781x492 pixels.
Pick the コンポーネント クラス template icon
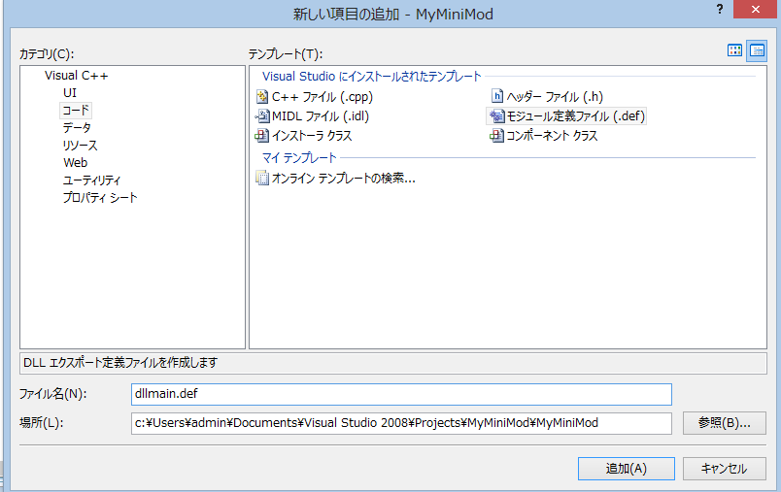point(497,137)
